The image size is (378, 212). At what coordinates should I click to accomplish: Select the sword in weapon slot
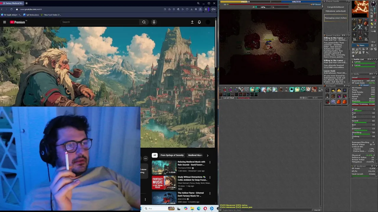tap(355, 29)
